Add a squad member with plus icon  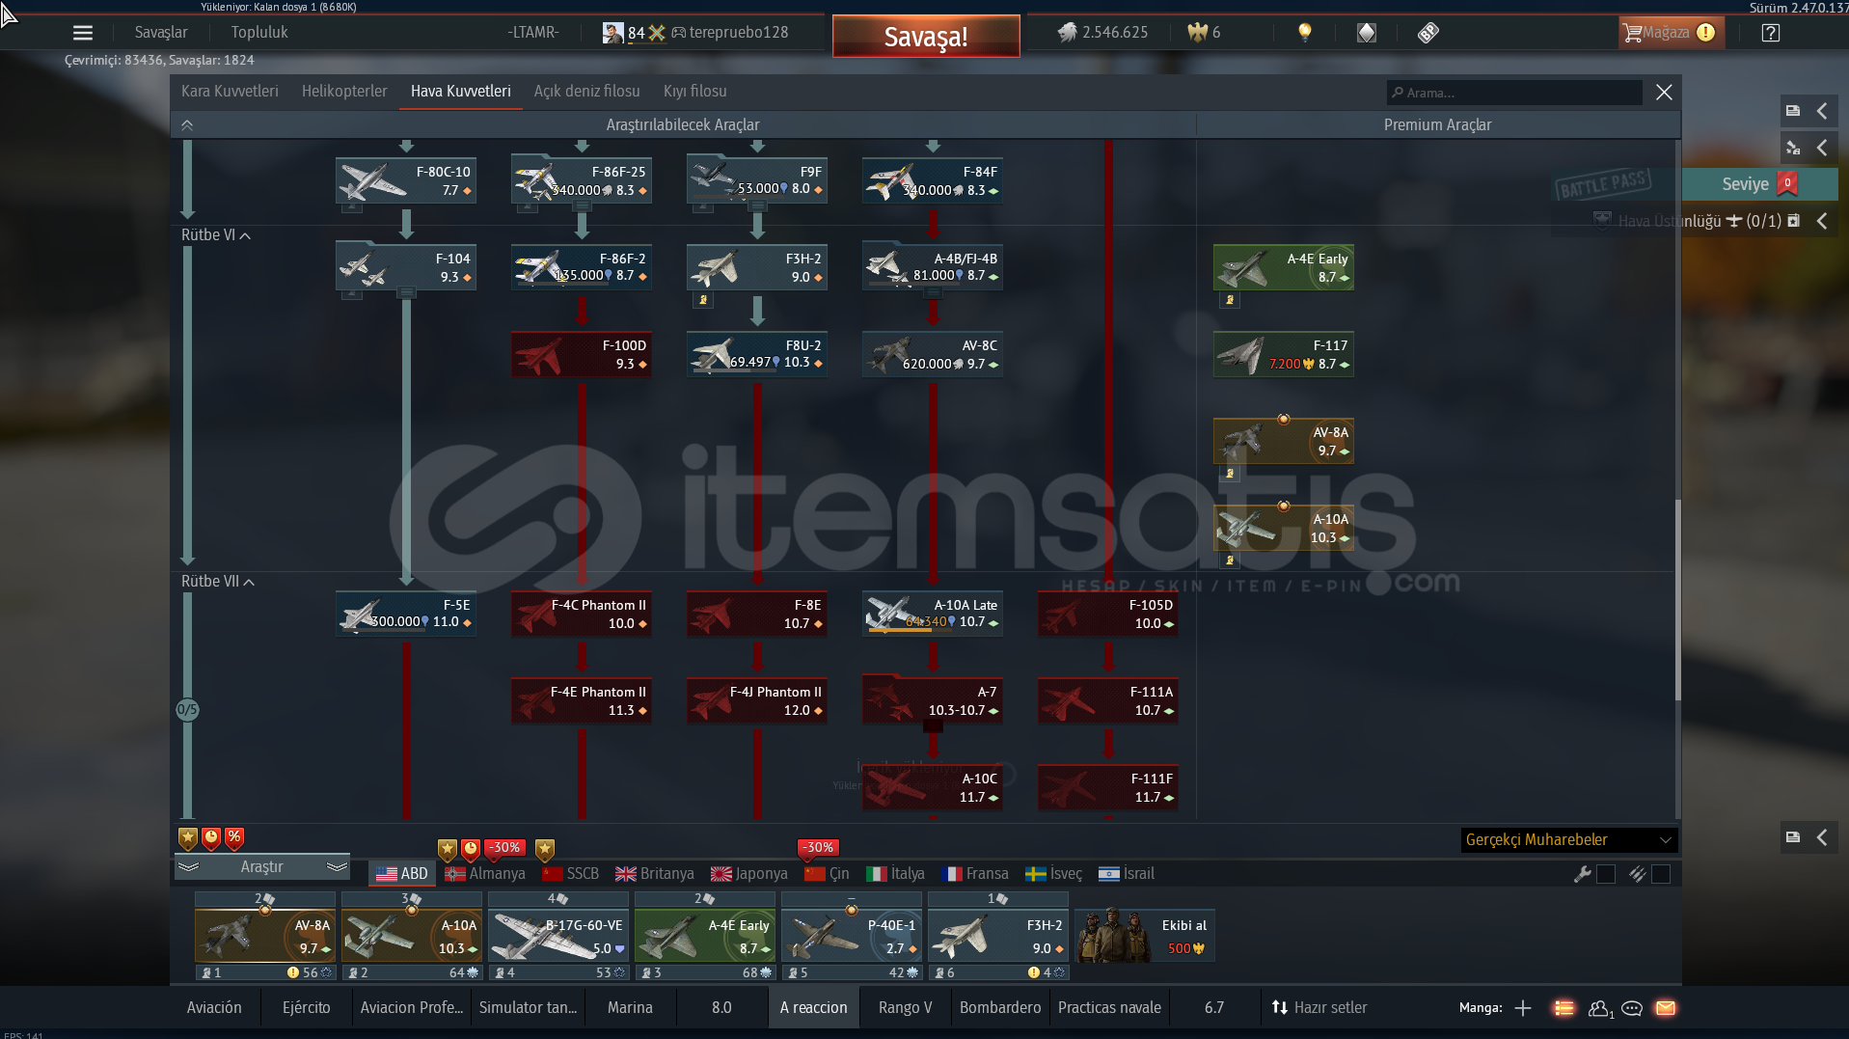pyautogui.click(x=1523, y=1008)
